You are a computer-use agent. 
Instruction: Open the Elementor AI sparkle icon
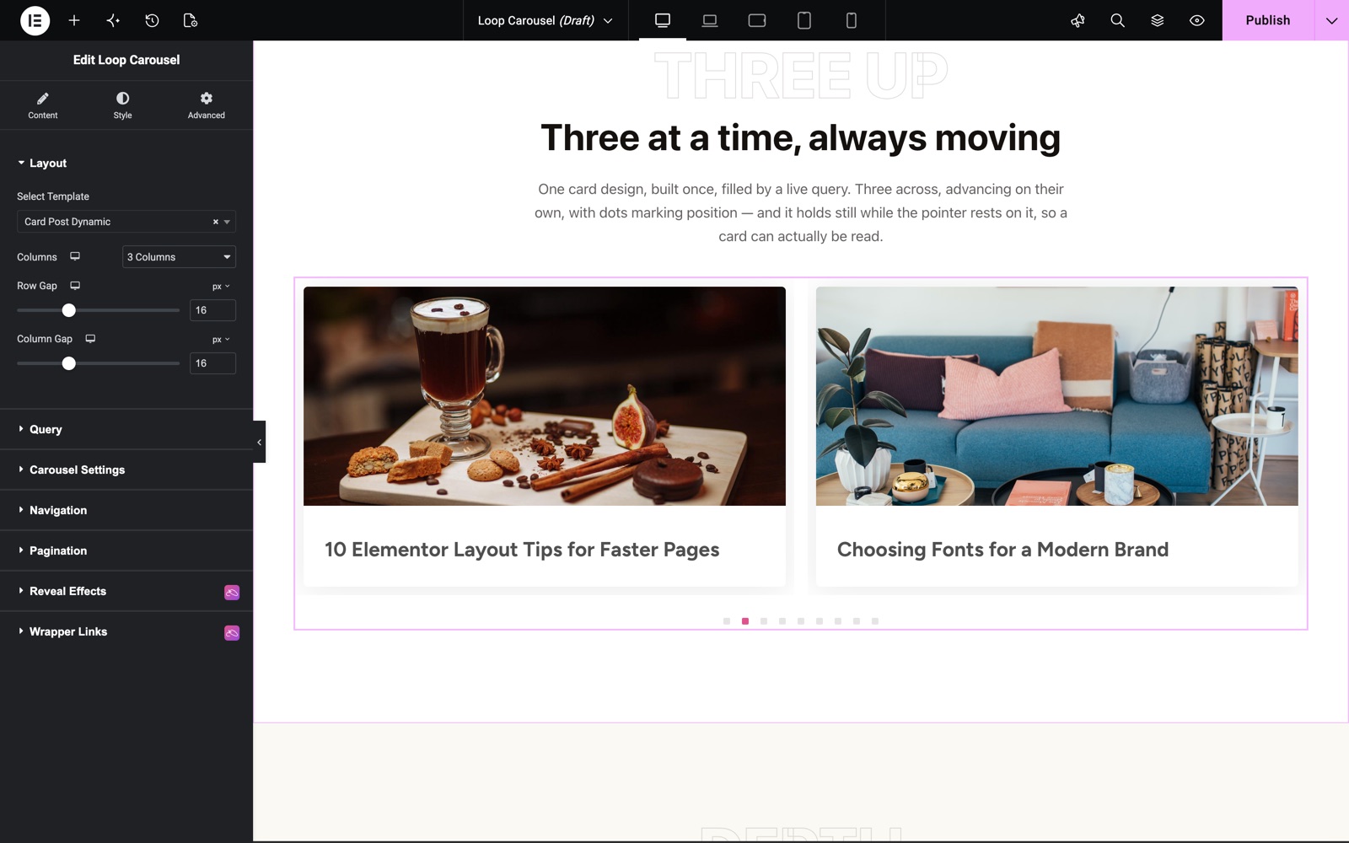click(x=113, y=20)
